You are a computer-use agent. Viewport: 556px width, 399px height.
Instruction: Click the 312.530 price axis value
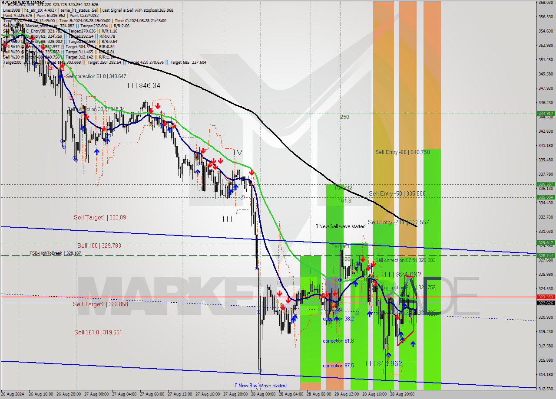click(x=546, y=389)
